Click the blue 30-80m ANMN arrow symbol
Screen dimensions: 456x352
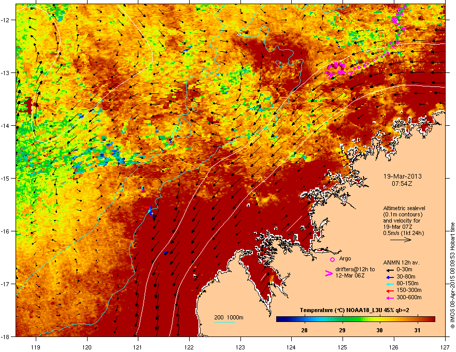tap(390, 277)
